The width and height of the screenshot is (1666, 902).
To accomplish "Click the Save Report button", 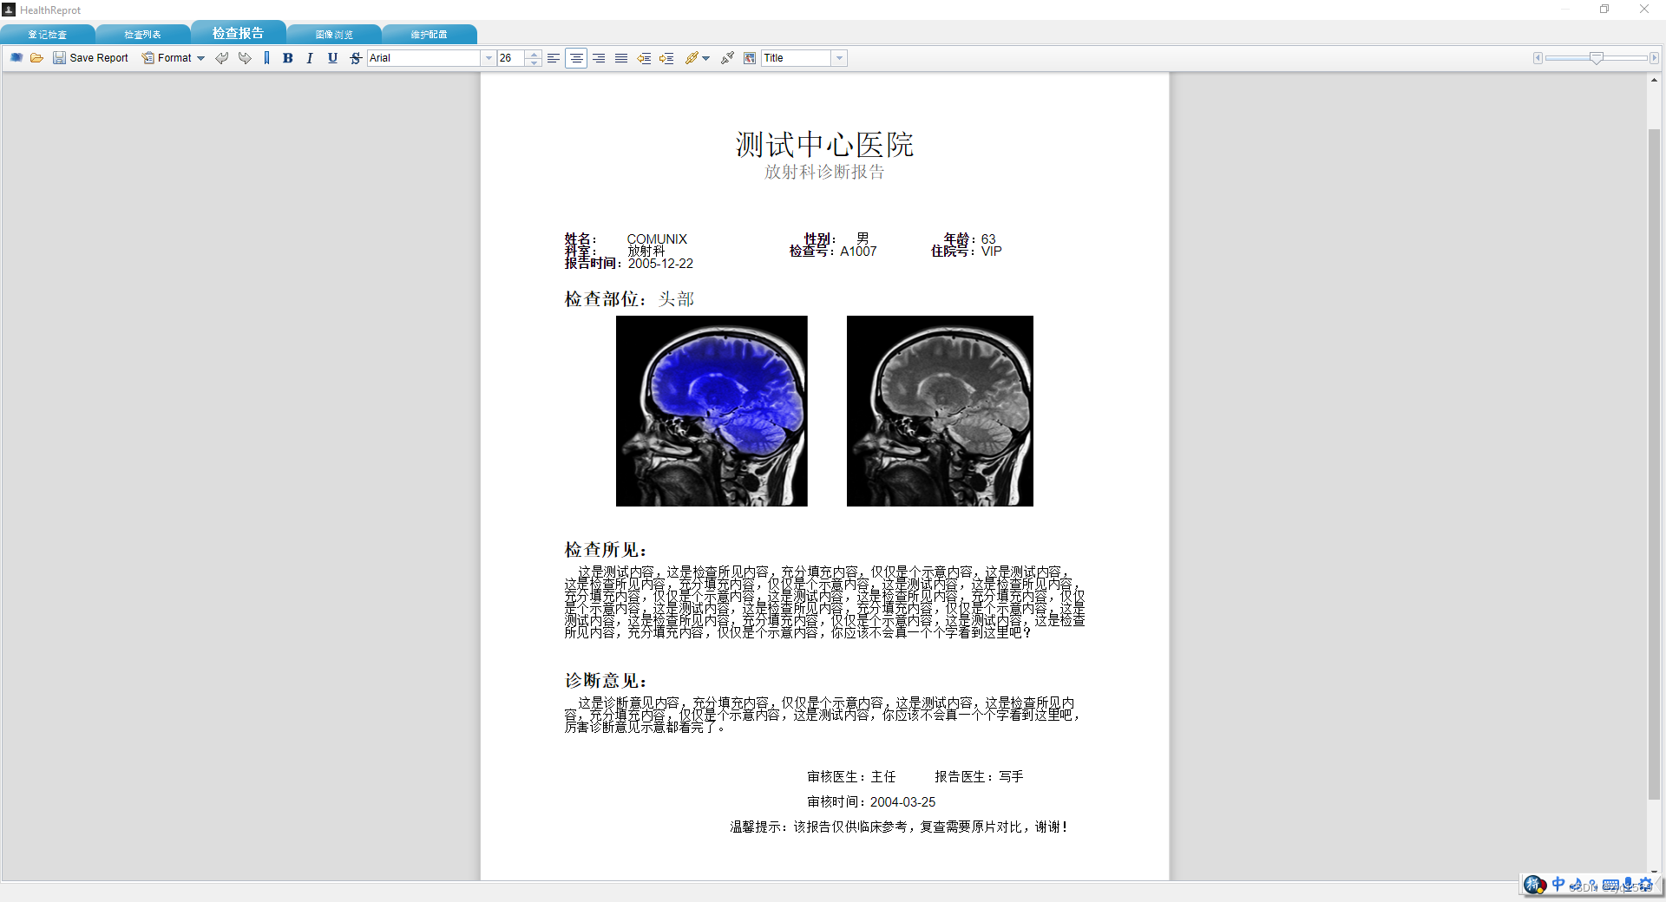I will click(90, 57).
